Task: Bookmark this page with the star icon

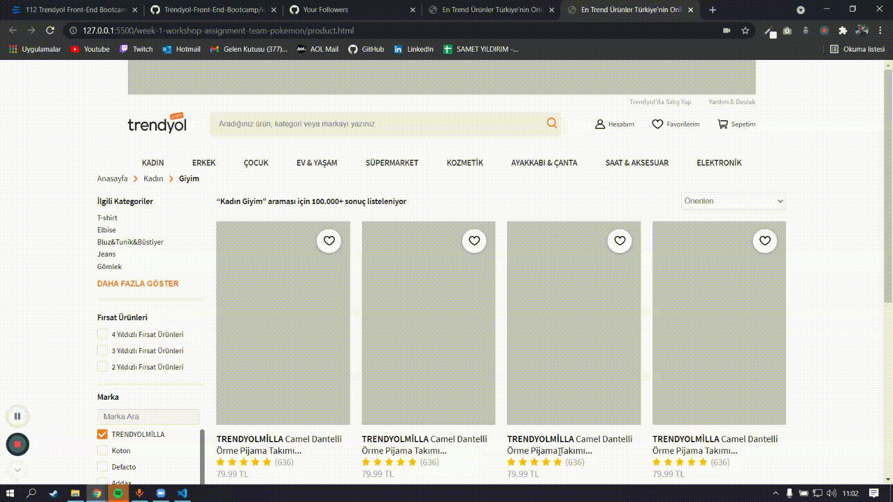Action: [x=745, y=30]
